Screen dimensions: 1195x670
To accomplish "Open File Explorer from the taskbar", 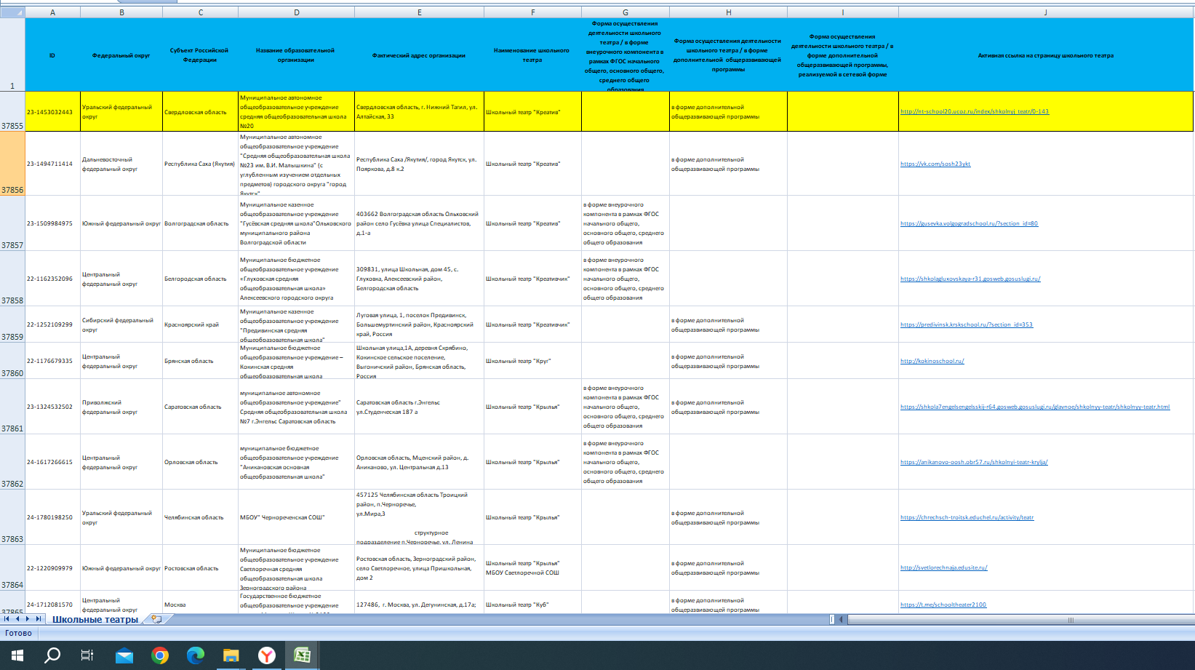I will pyautogui.click(x=231, y=655).
